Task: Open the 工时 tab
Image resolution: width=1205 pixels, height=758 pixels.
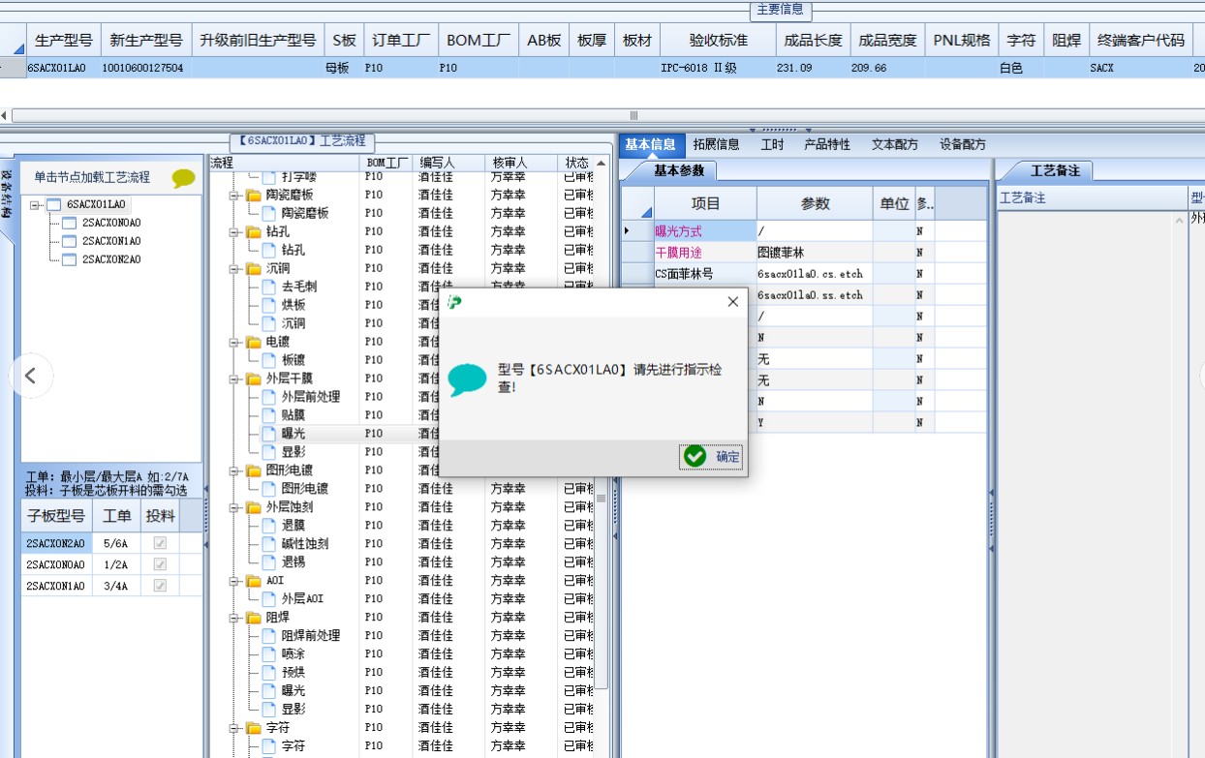Action: 772,144
